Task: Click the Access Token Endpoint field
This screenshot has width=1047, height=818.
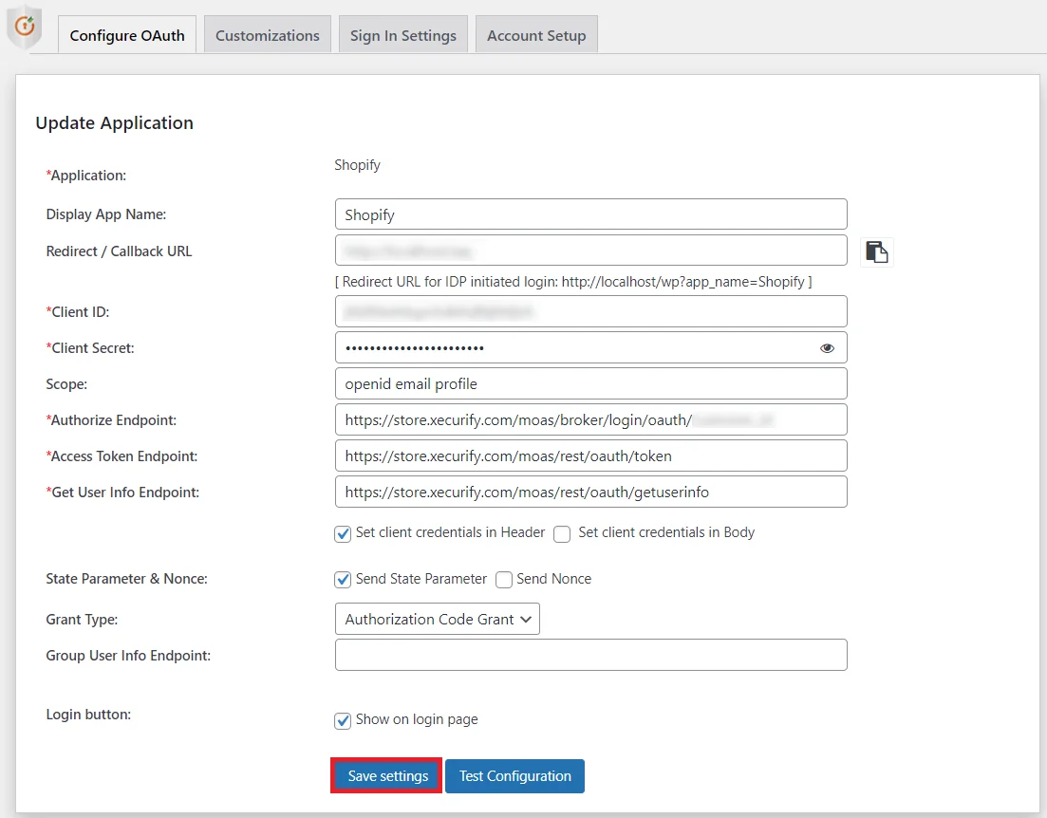Action: click(x=590, y=455)
